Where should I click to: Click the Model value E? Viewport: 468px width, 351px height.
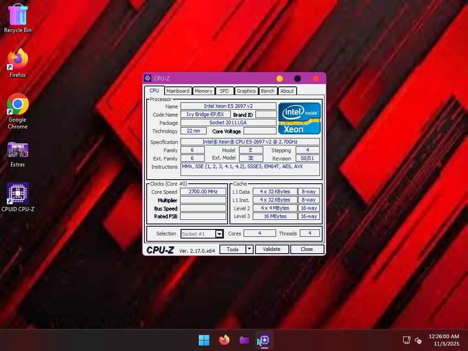tap(251, 150)
